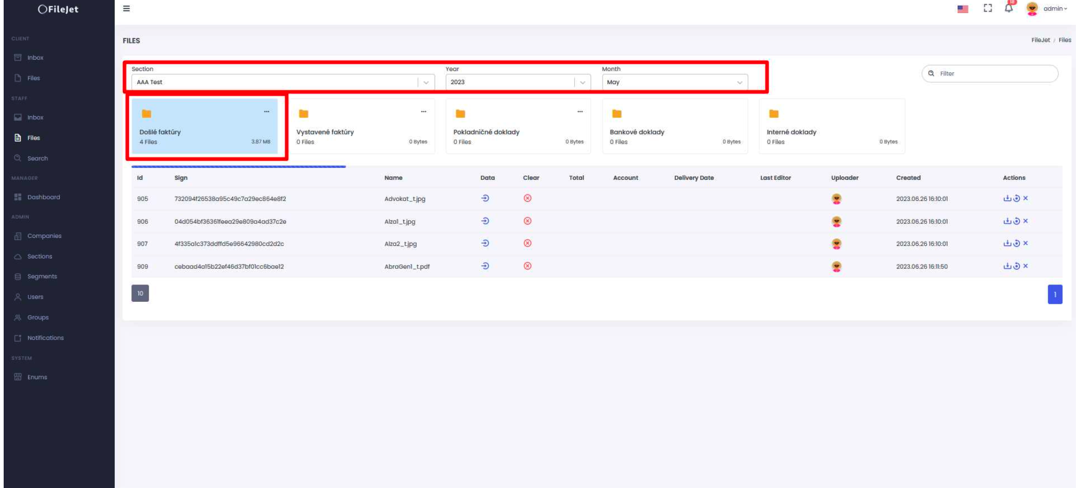Open the notifications bell in the header
Screen dimensions: 1078x488
click(1008, 8)
